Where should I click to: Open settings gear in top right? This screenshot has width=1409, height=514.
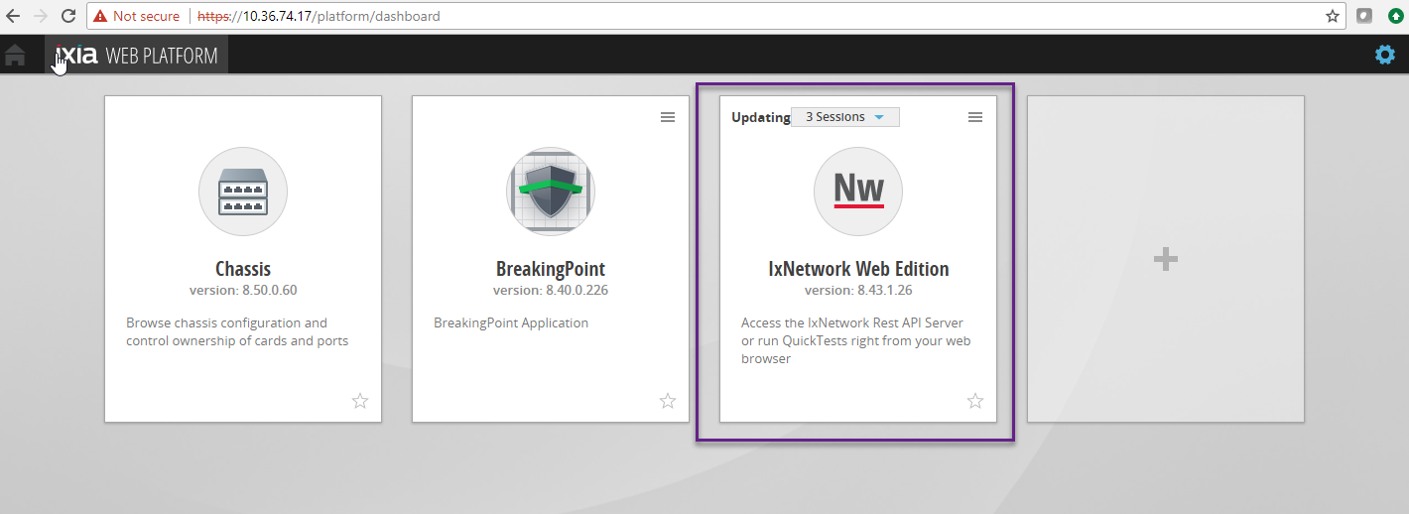pyautogui.click(x=1384, y=56)
